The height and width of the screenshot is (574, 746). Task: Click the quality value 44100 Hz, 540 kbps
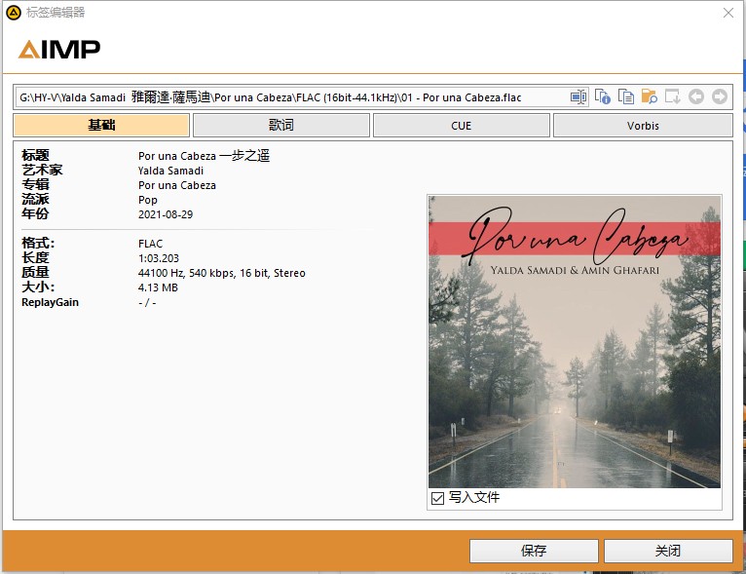point(222,273)
